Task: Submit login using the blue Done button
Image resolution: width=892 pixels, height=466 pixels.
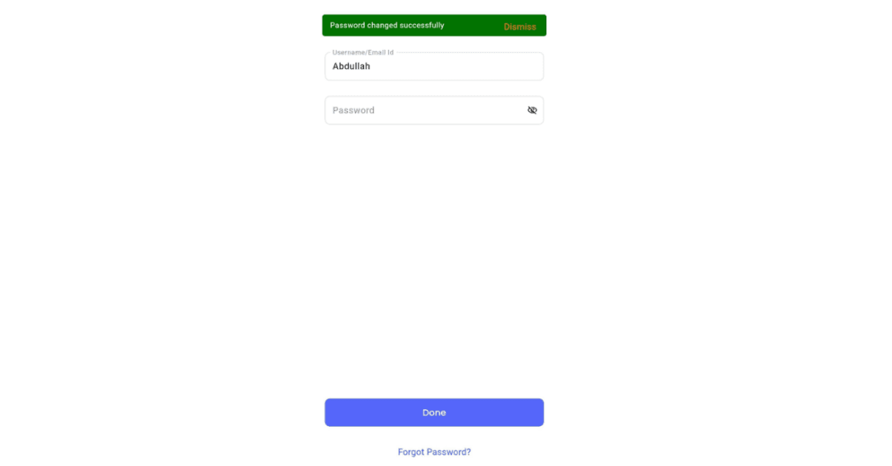Action: tap(434, 412)
